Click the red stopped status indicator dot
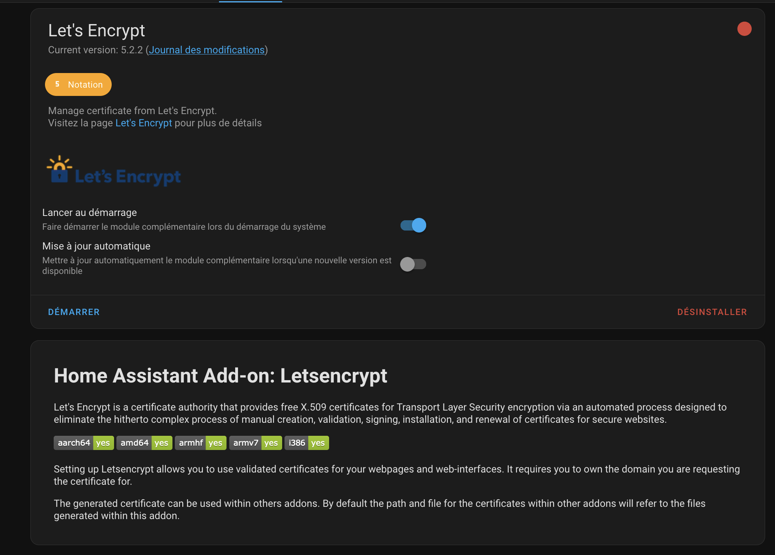 click(744, 29)
